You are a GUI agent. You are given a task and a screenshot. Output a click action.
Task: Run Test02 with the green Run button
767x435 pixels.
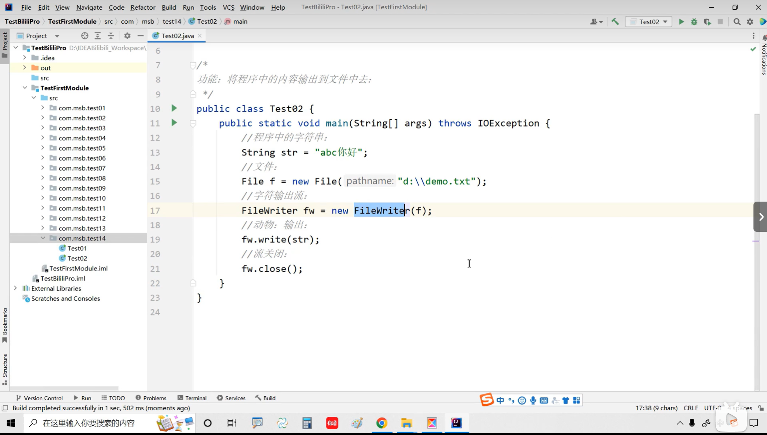point(681,22)
